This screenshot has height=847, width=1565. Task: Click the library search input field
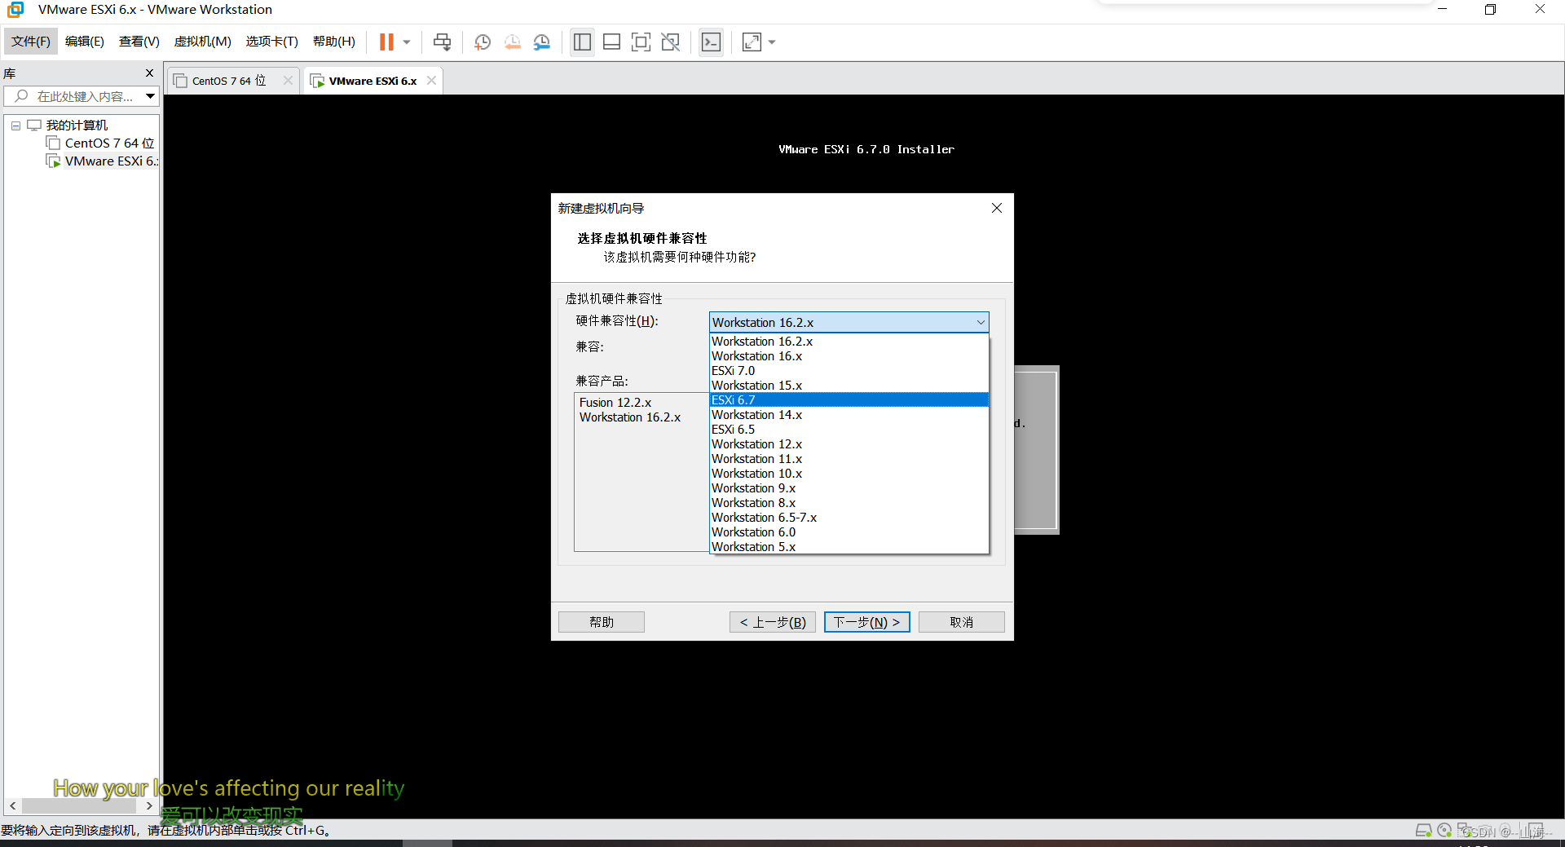click(75, 96)
